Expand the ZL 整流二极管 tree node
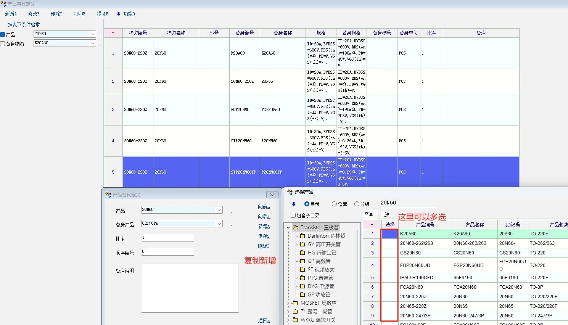Viewport: 568px width, 325px height. point(288,312)
